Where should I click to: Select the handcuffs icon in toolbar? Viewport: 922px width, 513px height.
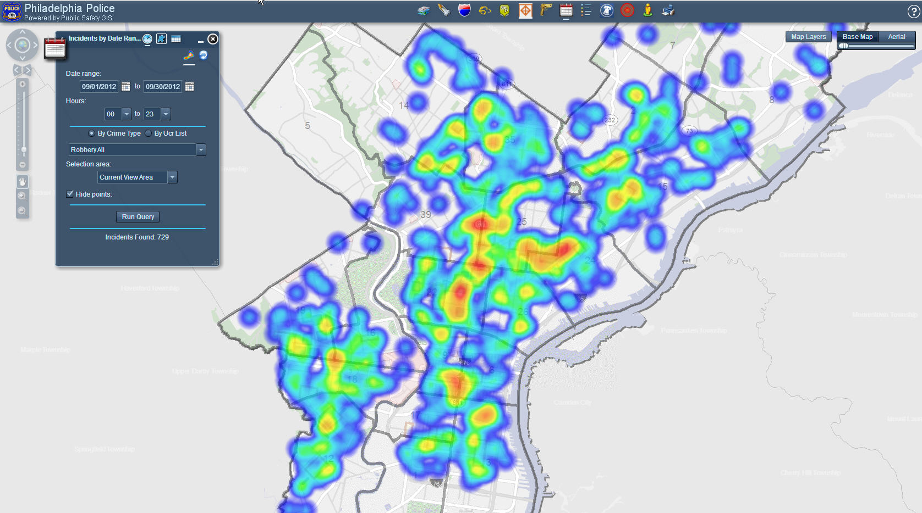pyautogui.click(x=485, y=10)
